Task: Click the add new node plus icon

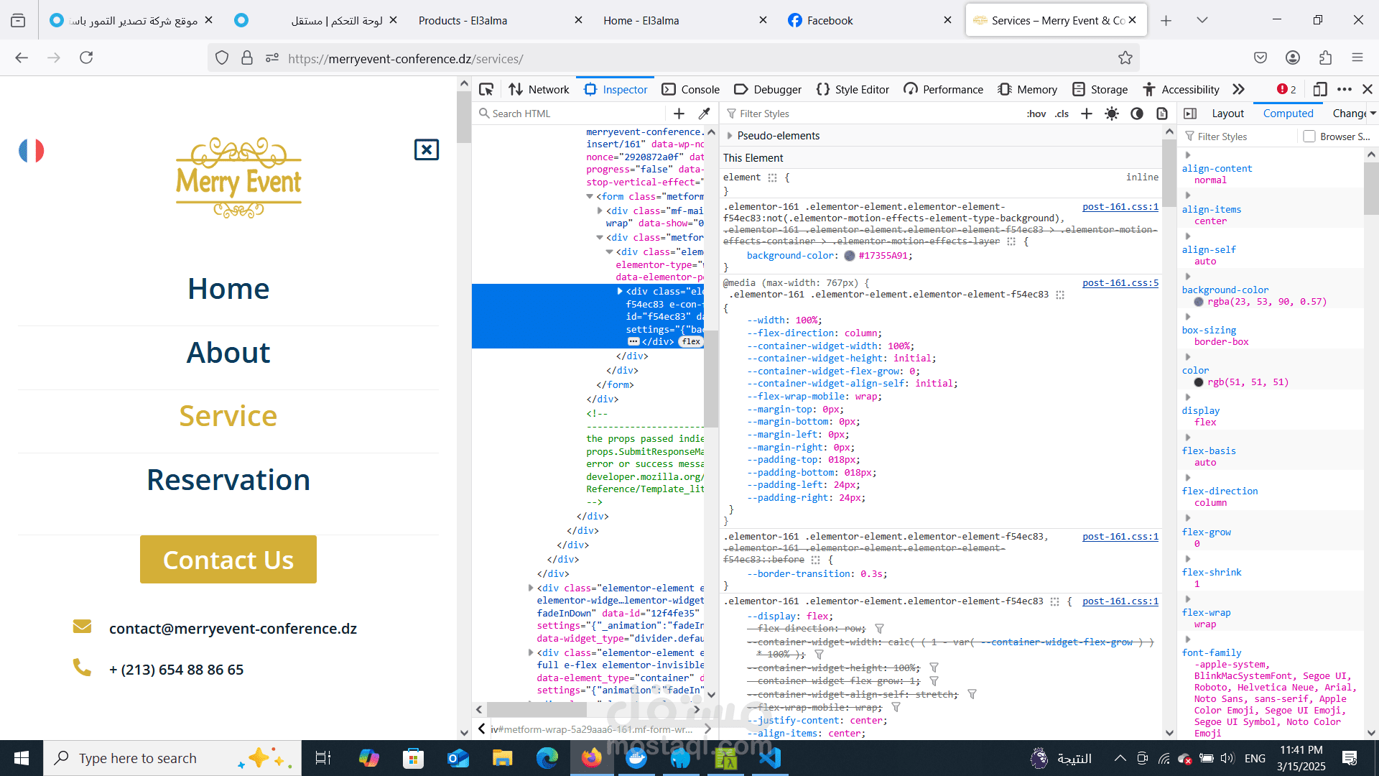Action: coord(679,114)
